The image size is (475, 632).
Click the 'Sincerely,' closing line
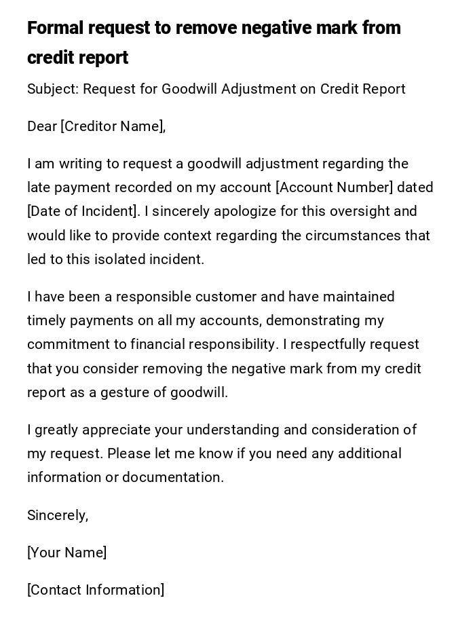pos(58,515)
